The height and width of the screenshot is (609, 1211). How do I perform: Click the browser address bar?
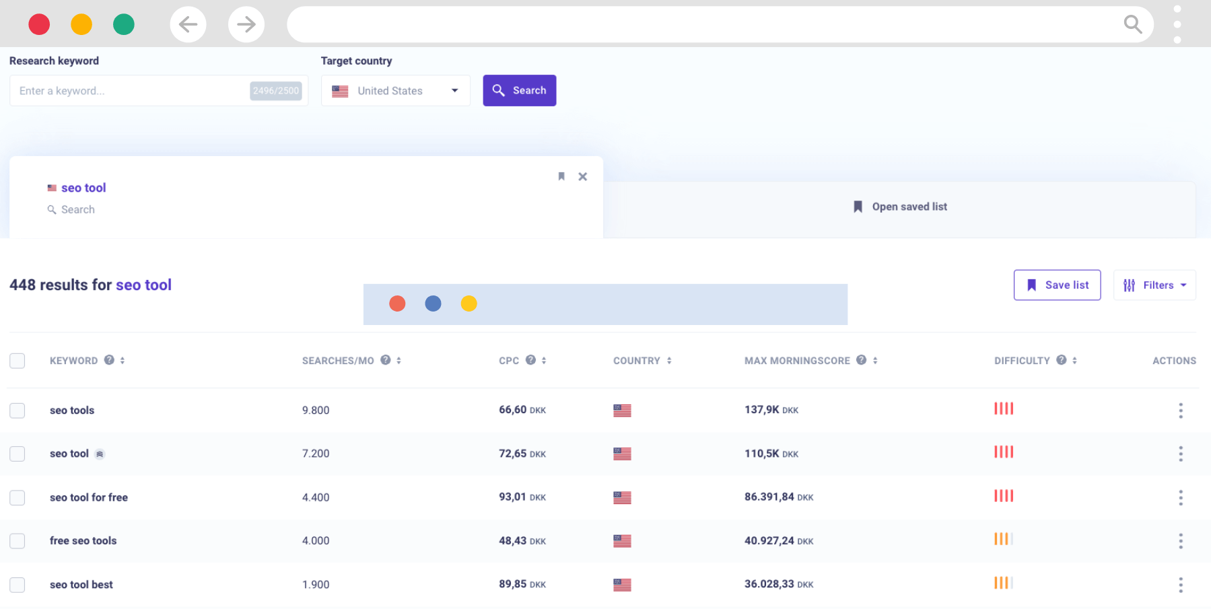[720, 25]
